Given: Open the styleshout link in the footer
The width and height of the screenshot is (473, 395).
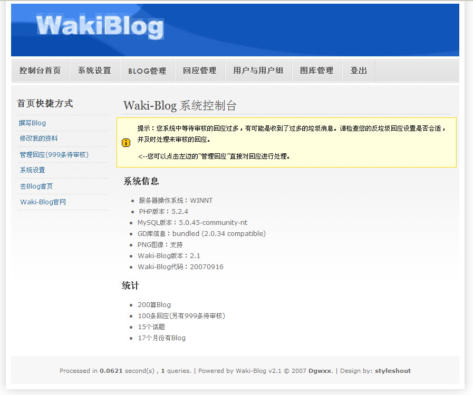Looking at the screenshot, I should coord(393,371).
